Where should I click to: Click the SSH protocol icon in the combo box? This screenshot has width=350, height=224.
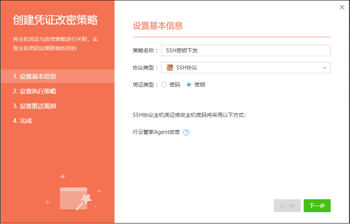(169, 67)
